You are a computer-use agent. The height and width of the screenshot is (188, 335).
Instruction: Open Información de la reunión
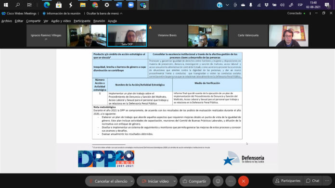tap(62, 13)
